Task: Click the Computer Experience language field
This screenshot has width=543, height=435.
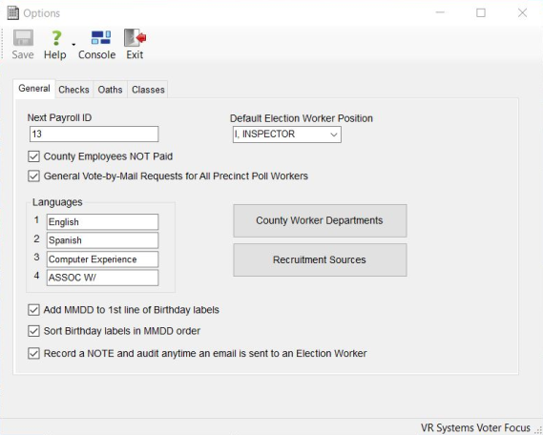Action: coord(102,259)
